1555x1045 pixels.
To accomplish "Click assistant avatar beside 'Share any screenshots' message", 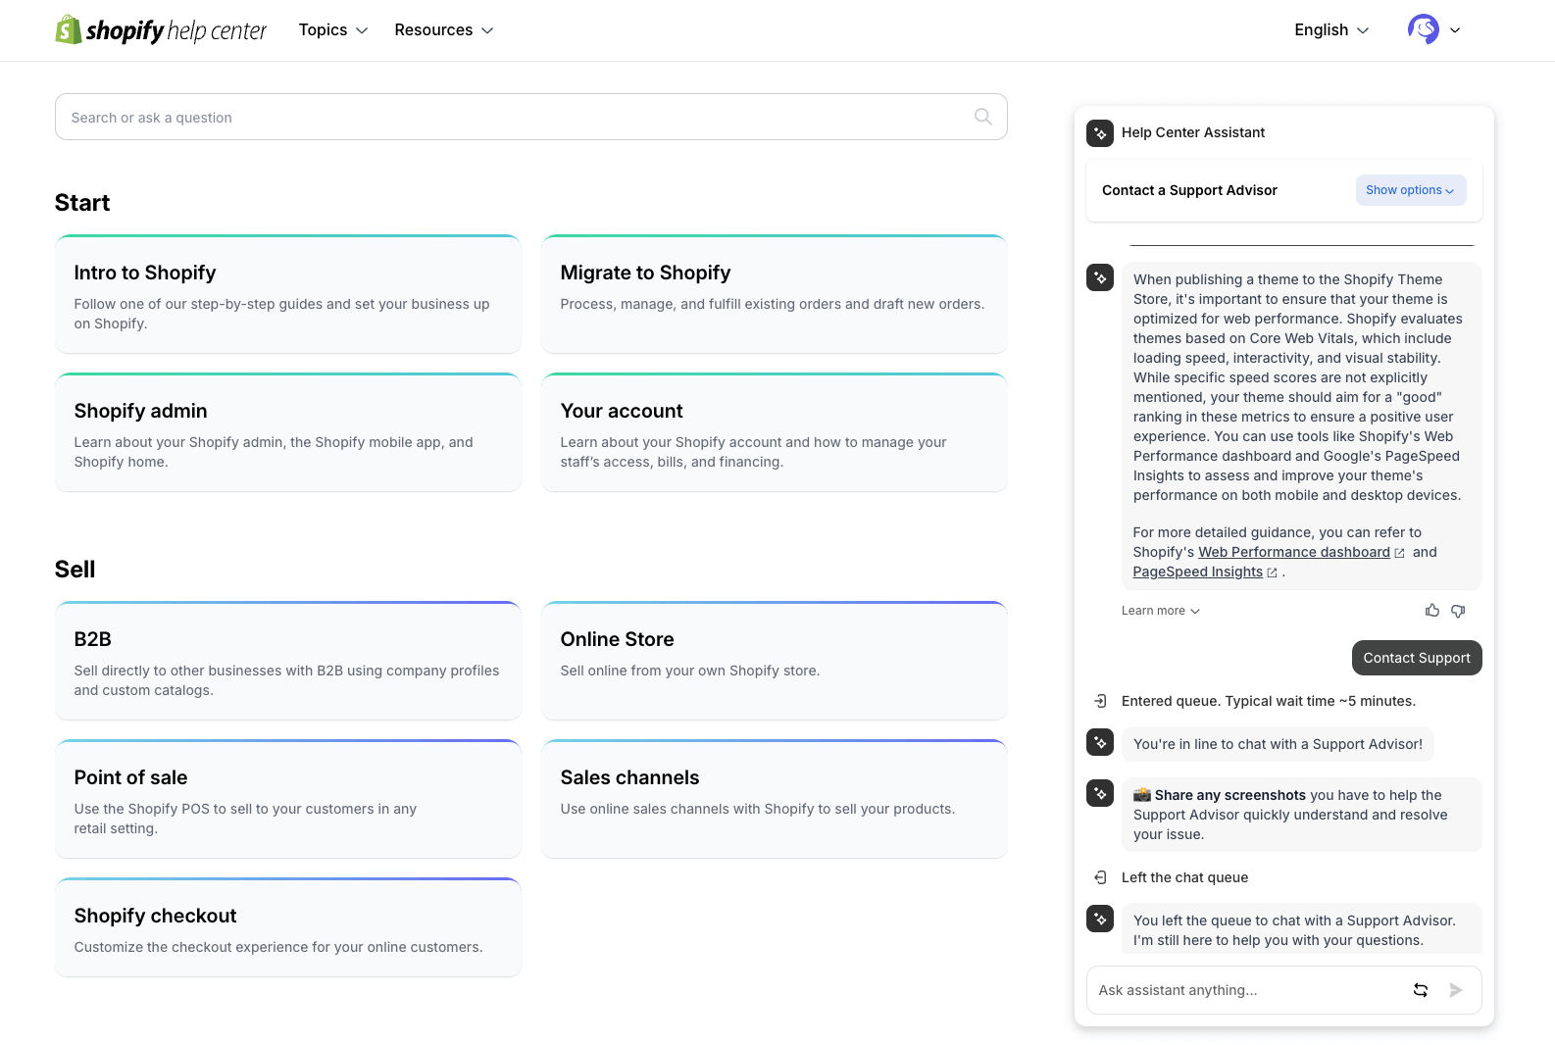I will tap(1100, 793).
